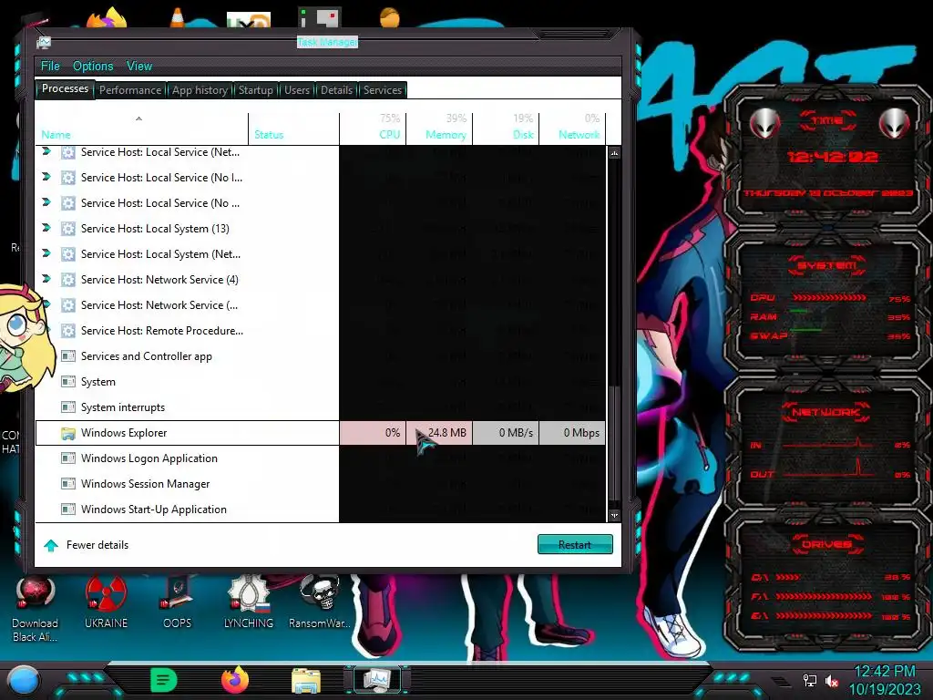Click the network tray icon
This screenshot has width=933, height=700.
click(x=809, y=680)
